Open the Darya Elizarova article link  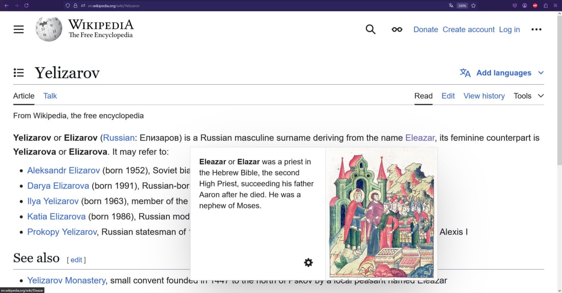[x=58, y=186]
